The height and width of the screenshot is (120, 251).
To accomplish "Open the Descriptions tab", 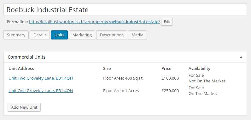I will point(112,35).
